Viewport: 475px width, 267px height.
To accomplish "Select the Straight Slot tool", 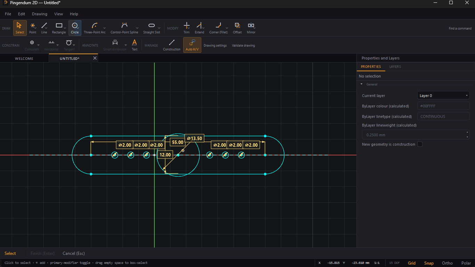I will point(152,28).
